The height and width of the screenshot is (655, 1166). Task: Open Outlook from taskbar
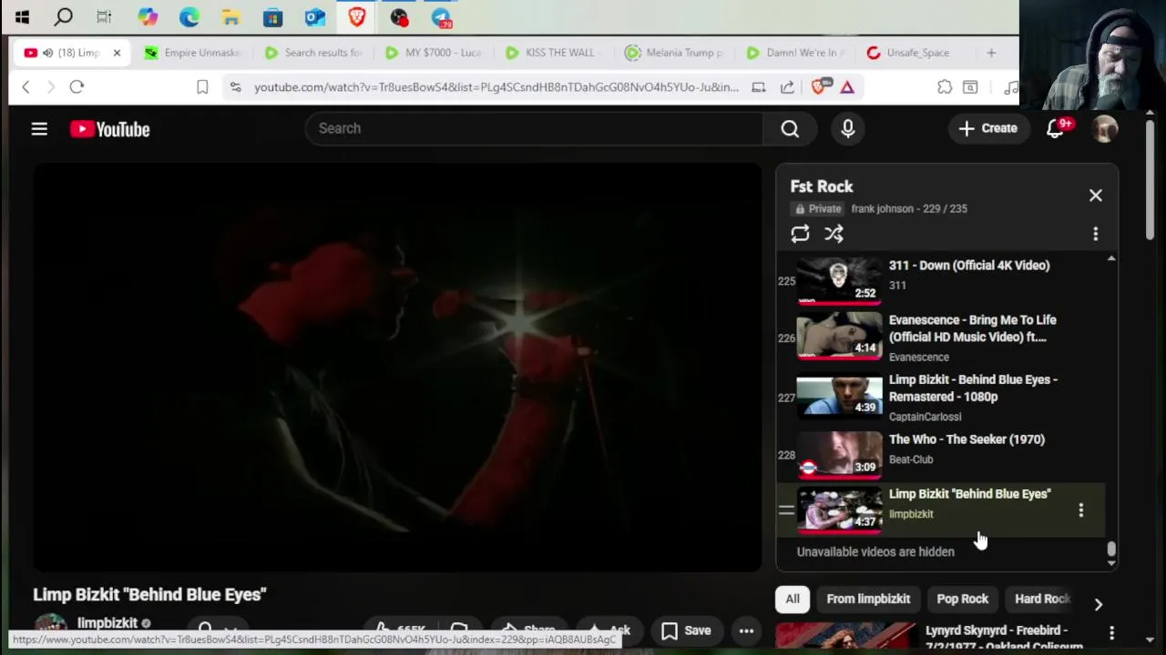tap(314, 16)
